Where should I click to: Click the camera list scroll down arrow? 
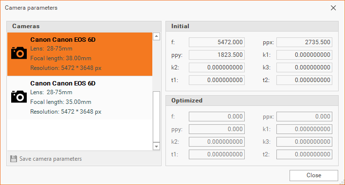[156, 146]
